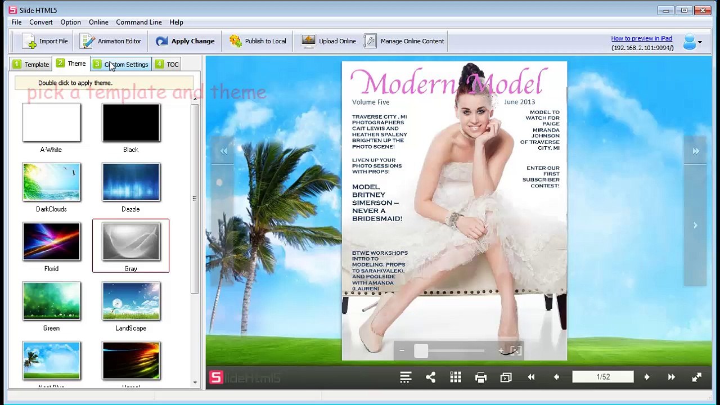The image size is (720, 405).
Task: Go to the previous page
Action: click(x=556, y=377)
